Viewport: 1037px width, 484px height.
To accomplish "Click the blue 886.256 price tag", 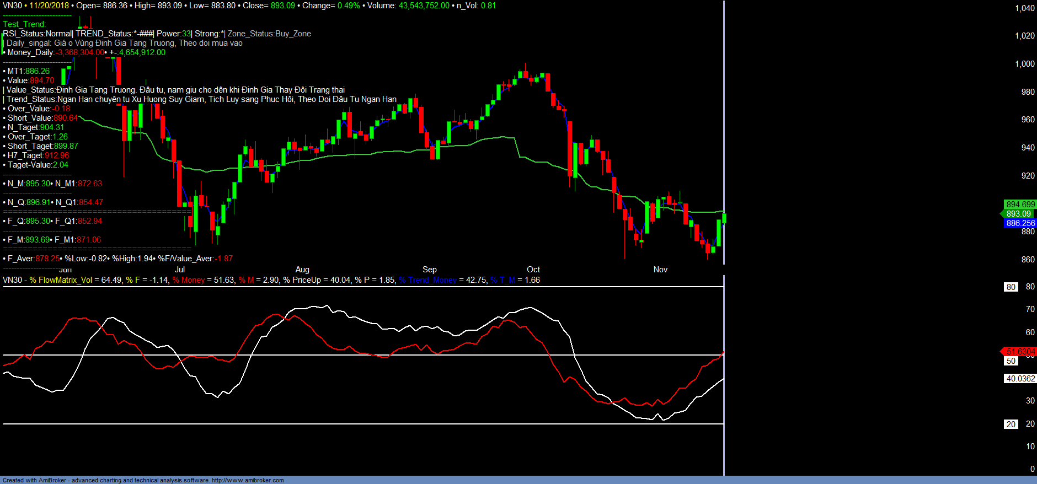I will pyautogui.click(x=1020, y=223).
